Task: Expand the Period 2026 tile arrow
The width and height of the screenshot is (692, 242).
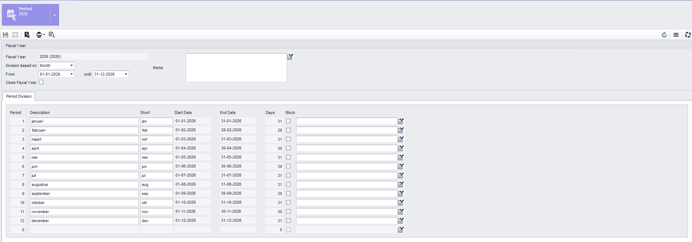Action: coord(54,15)
